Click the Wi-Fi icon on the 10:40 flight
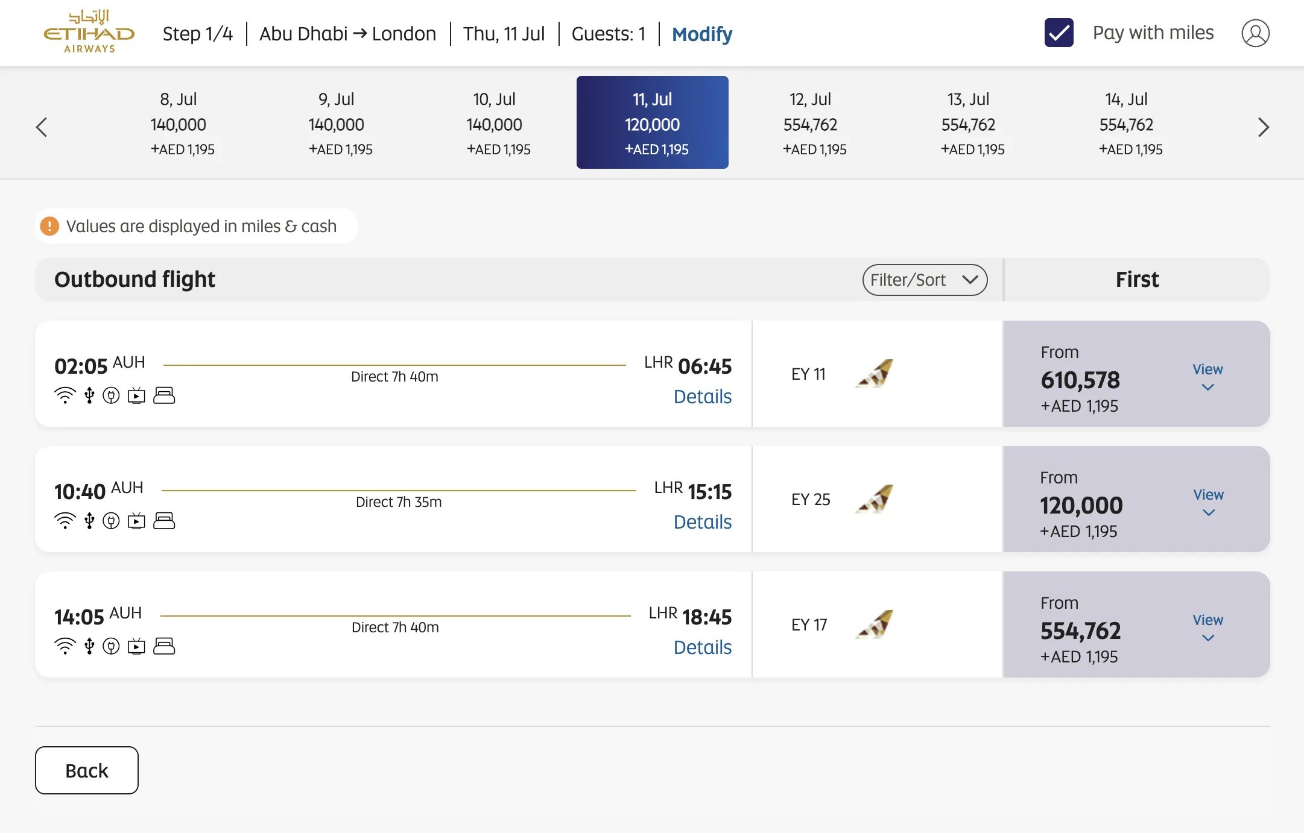Screen dimensions: 1304x833 point(65,521)
